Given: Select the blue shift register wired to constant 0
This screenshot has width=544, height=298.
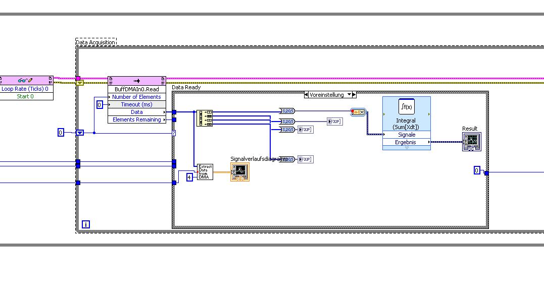Looking at the screenshot, I should point(80,133).
